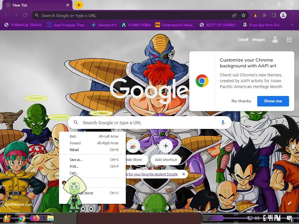Image resolution: width=299 pixels, height=224 pixels.
Task: Select Save as... in the context menu
Action: pyautogui.click(x=92, y=160)
